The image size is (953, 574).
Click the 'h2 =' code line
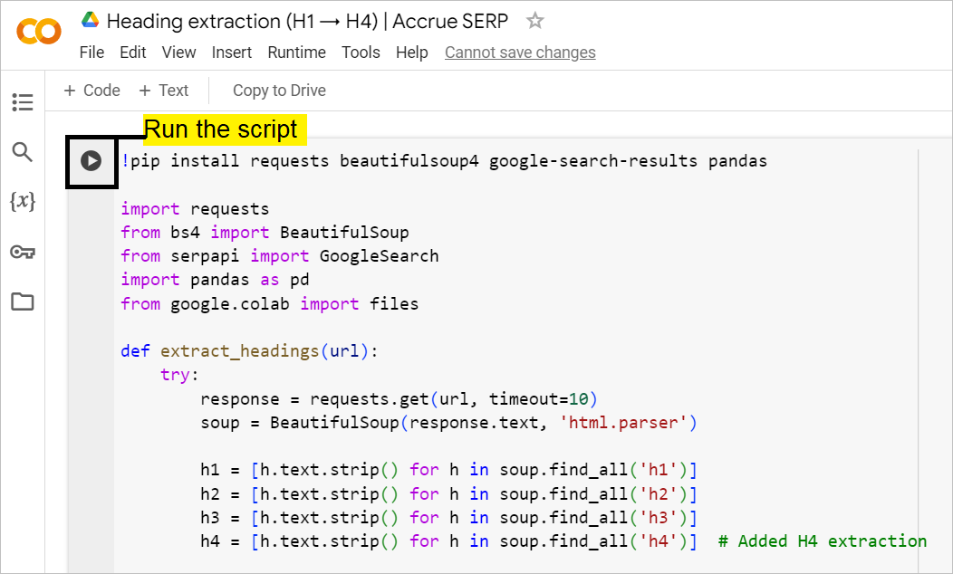click(x=448, y=493)
